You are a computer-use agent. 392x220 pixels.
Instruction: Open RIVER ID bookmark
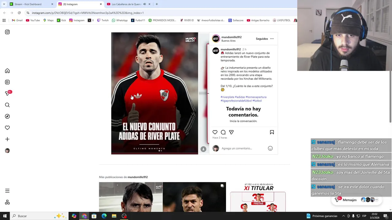pyautogui.click(x=187, y=20)
